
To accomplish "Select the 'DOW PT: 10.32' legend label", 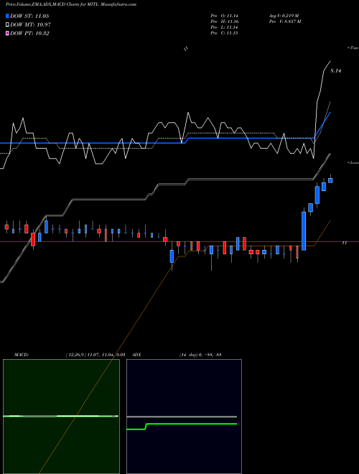I will [x=29, y=33].
